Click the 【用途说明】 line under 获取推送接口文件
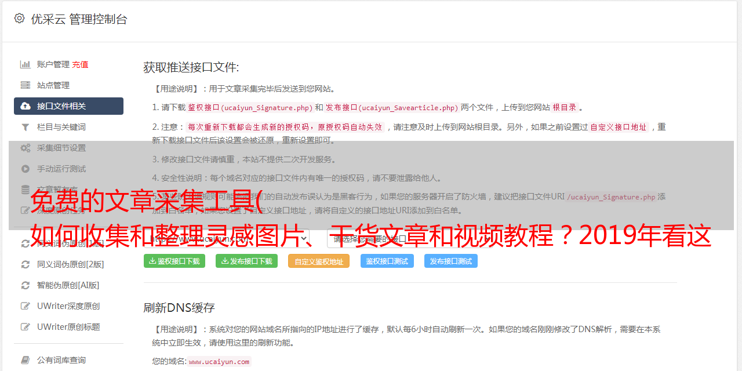Image resolution: width=742 pixels, height=371 pixels. pyautogui.click(x=244, y=89)
